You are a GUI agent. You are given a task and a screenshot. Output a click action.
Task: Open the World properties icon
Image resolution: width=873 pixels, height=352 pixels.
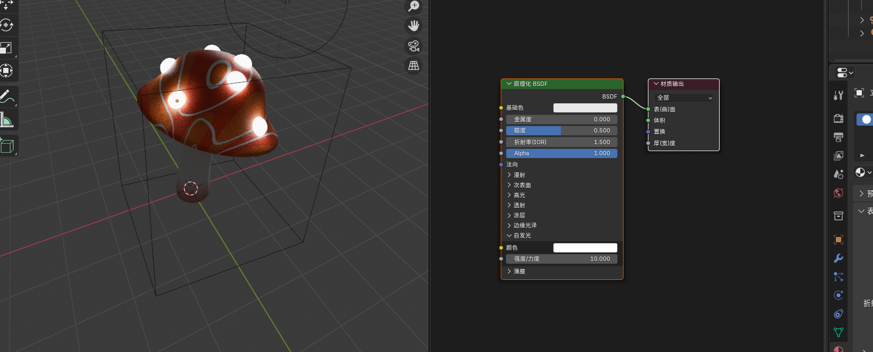click(839, 193)
